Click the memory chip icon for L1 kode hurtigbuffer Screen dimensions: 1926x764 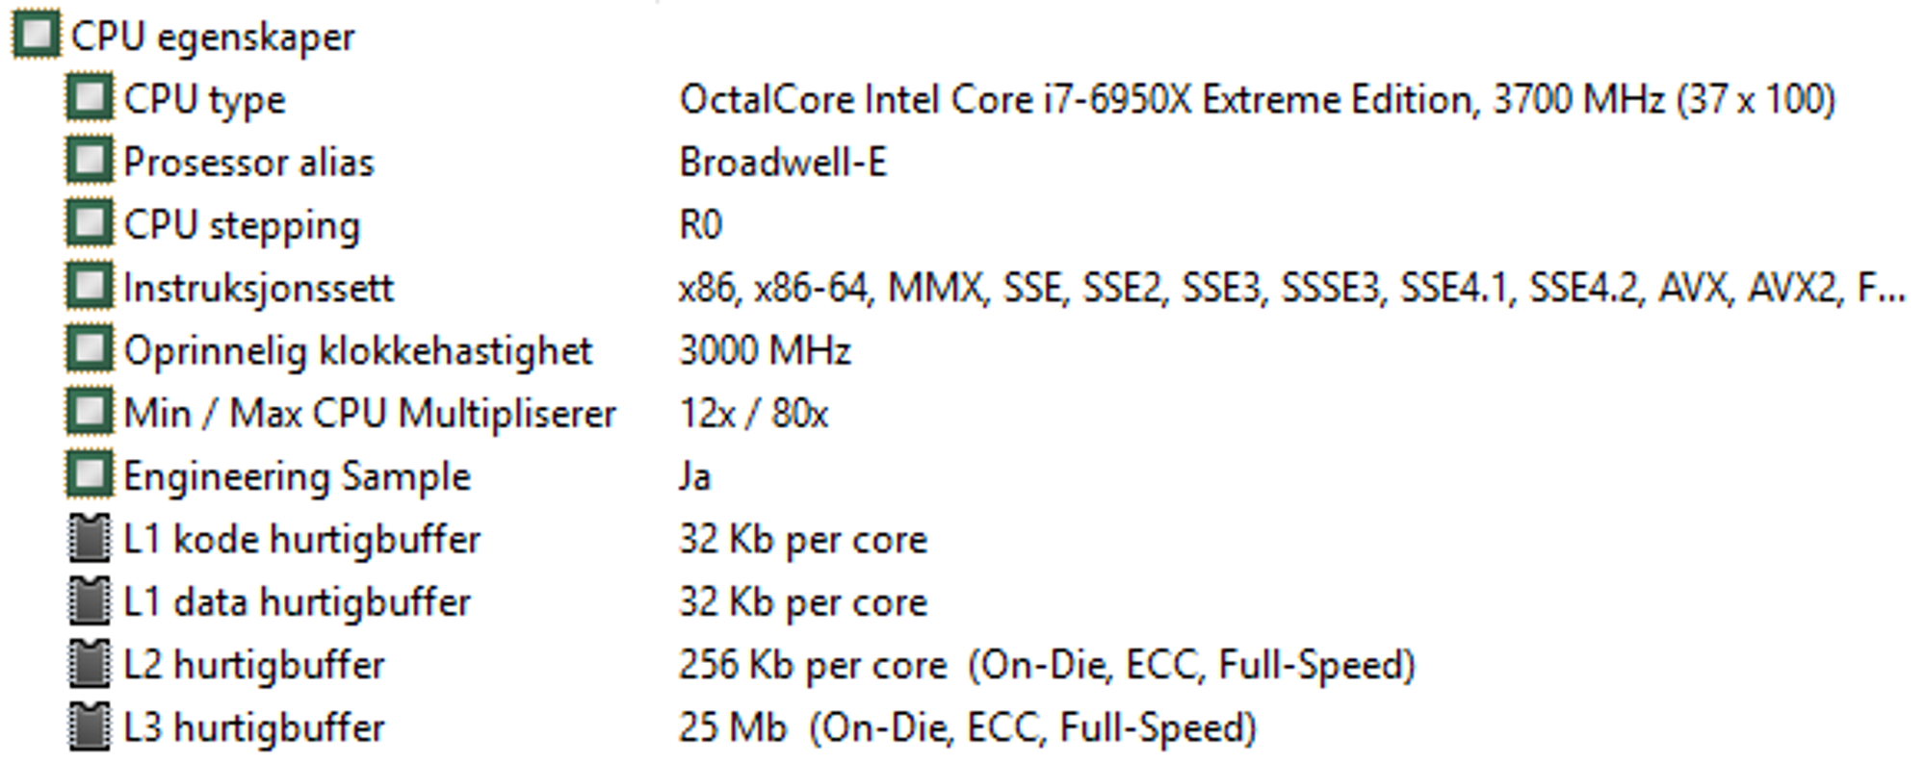pyautogui.click(x=90, y=538)
